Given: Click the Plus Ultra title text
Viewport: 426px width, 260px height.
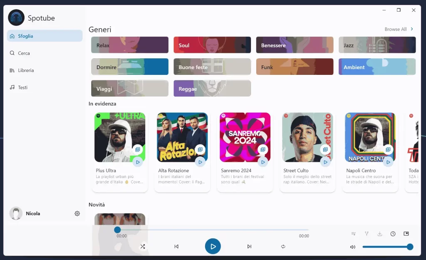Looking at the screenshot, I should tap(106, 171).
